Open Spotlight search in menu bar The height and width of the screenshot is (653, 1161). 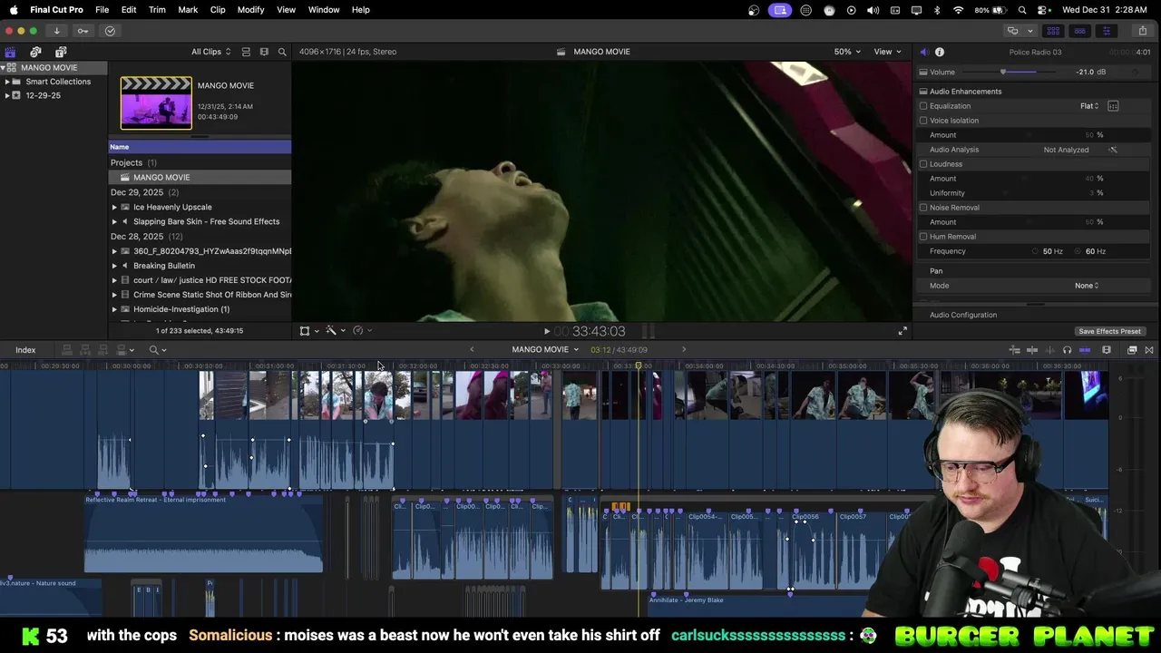[1022, 10]
